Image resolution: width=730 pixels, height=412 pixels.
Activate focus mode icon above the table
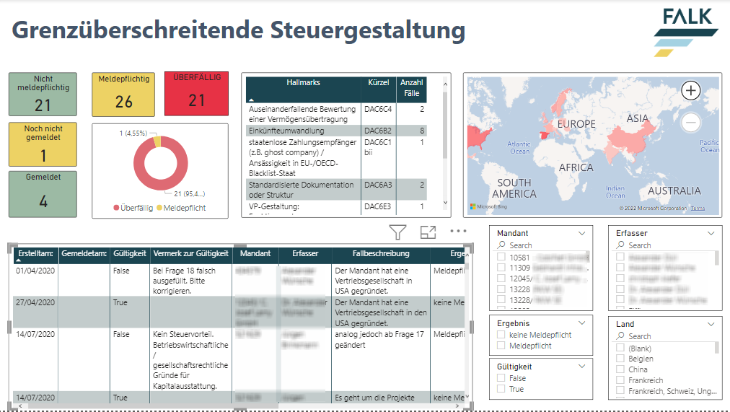[428, 232]
